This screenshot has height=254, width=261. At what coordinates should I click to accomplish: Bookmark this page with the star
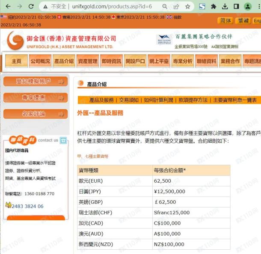click(x=187, y=6)
